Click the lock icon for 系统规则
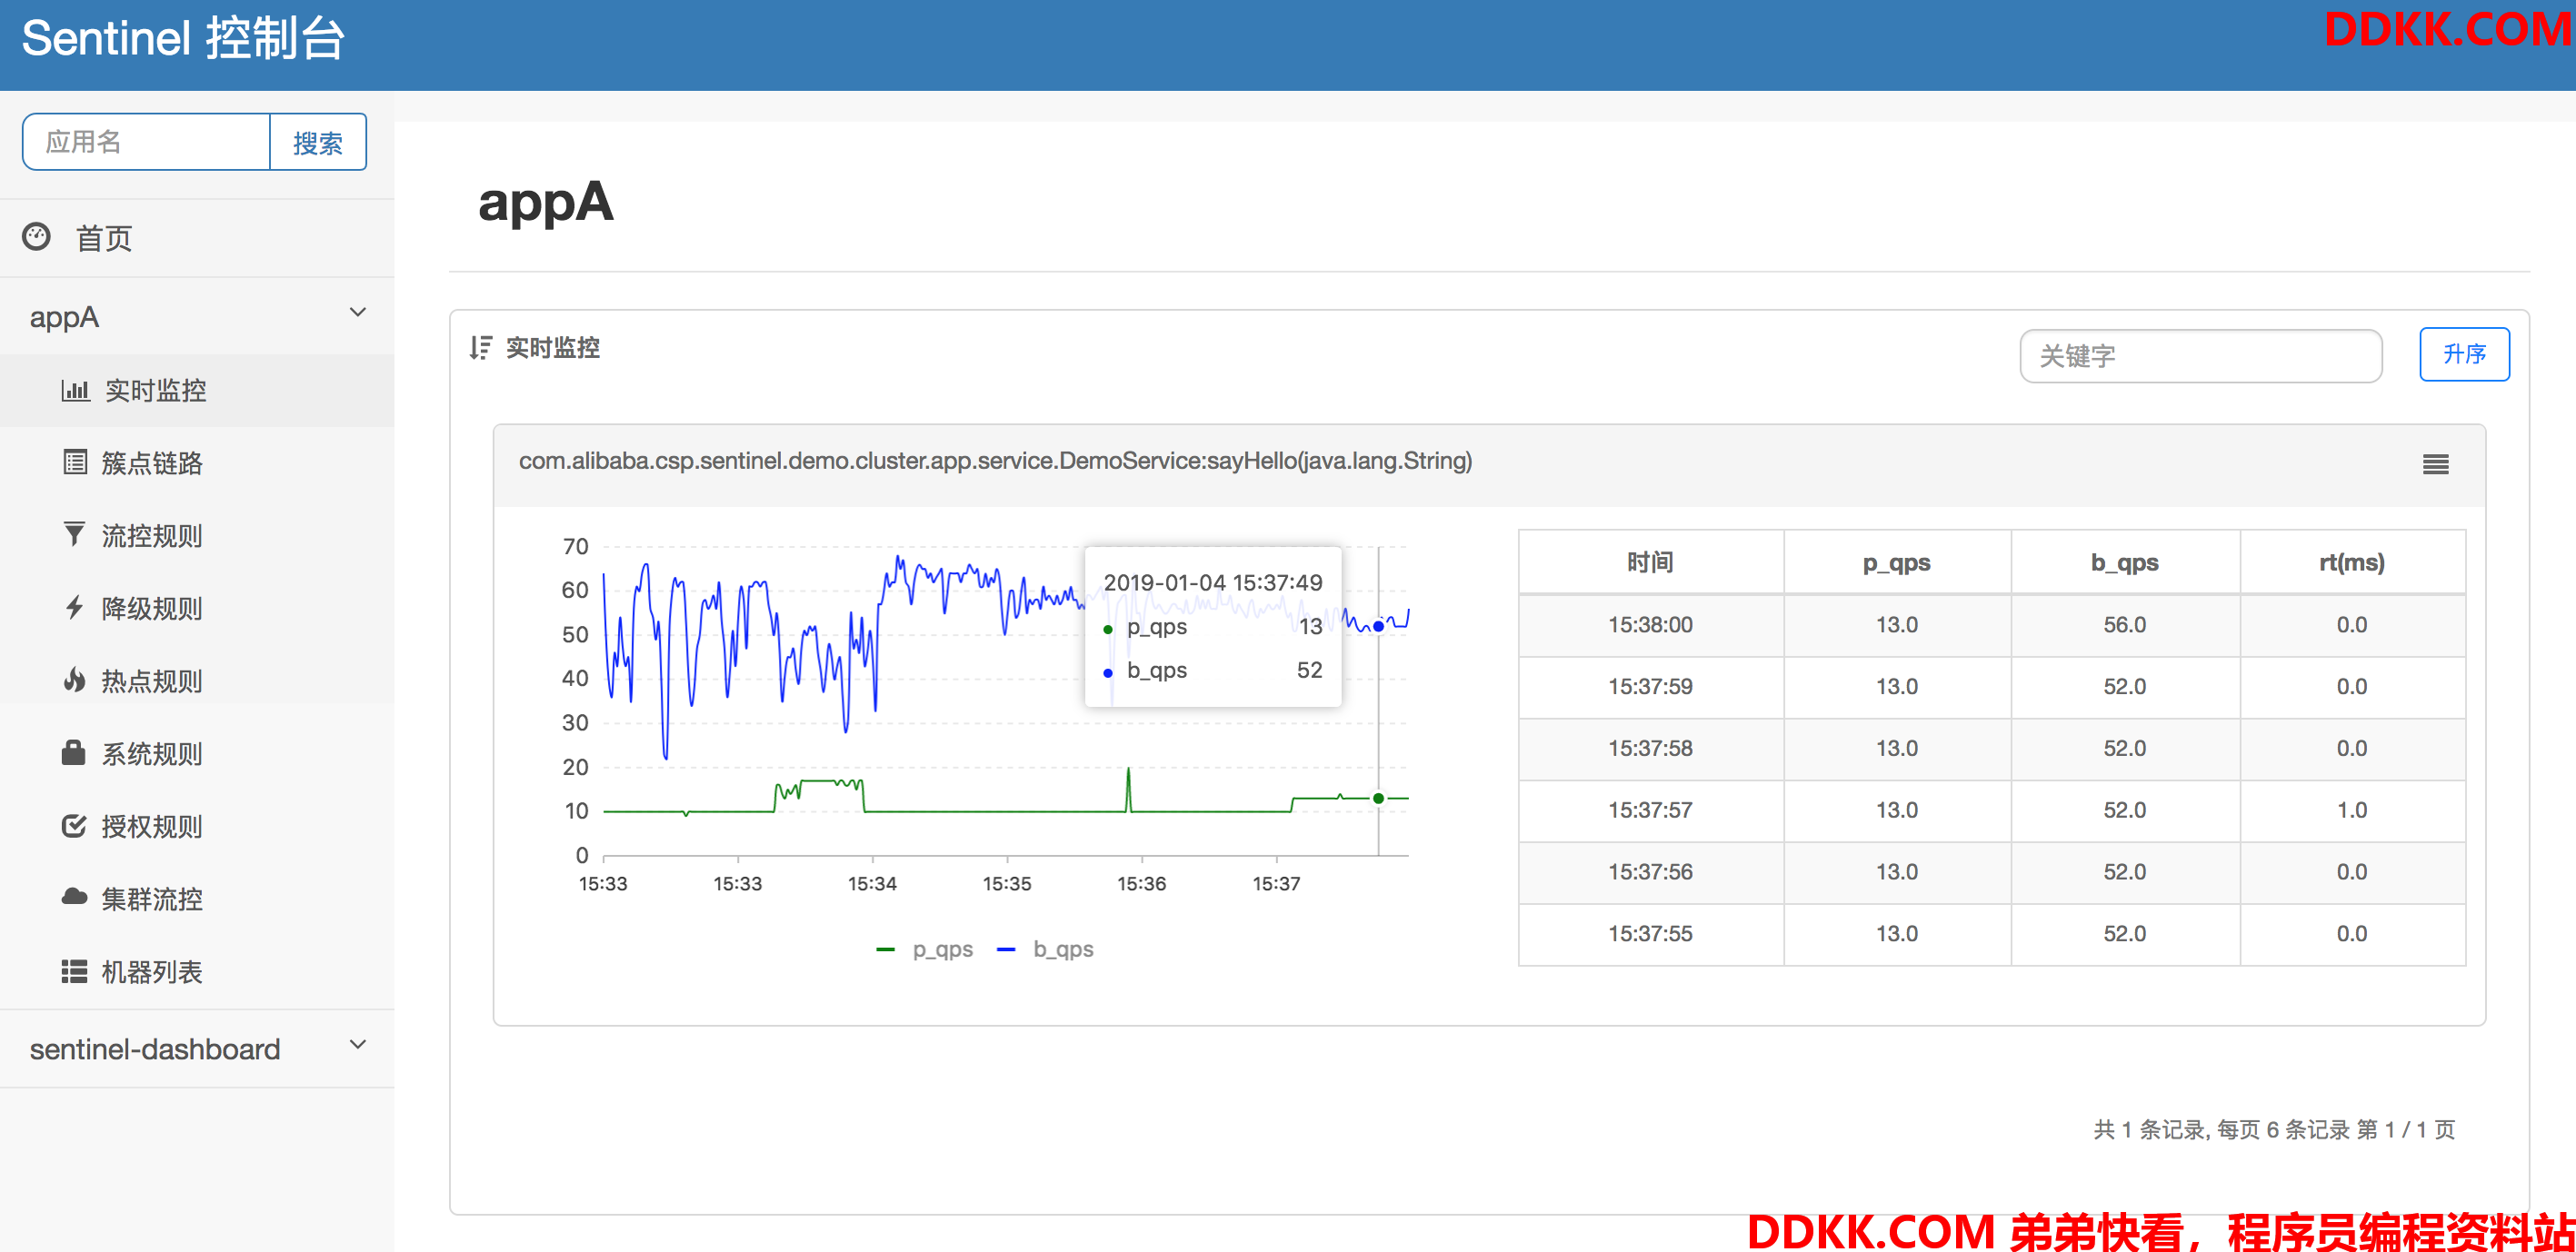The height and width of the screenshot is (1252, 2576). click(x=73, y=751)
